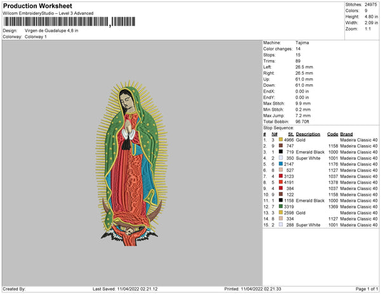Screen dimensions: 381x294
Task: Click 'Emerald Black' description in row 11
Action: pyautogui.click(x=310, y=200)
